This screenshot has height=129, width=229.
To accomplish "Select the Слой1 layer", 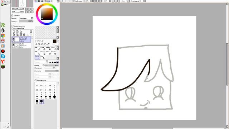I will tap(21, 46).
